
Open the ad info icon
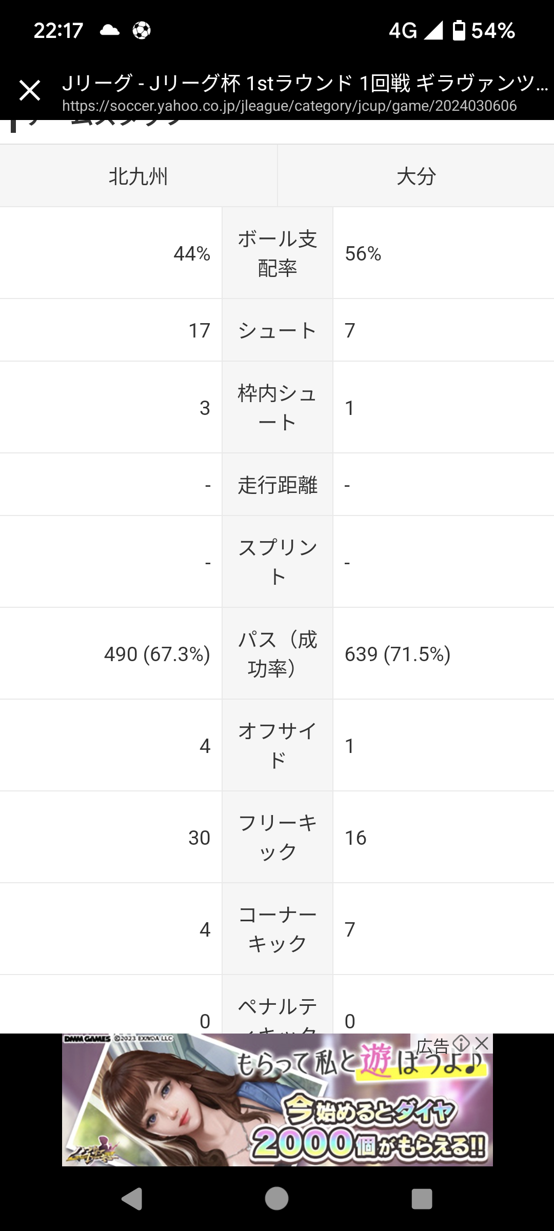click(x=461, y=1043)
